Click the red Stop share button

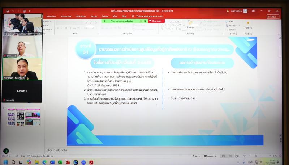156,21
